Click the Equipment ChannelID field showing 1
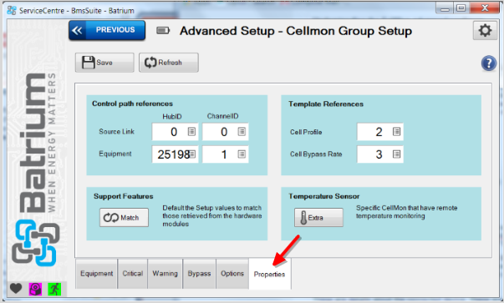Image resolution: width=504 pixels, height=303 pixels. click(x=226, y=154)
